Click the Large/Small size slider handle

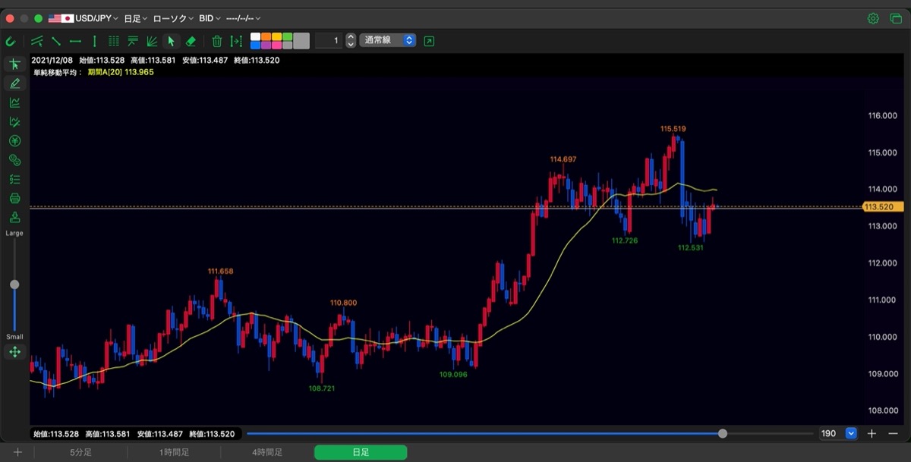14,284
